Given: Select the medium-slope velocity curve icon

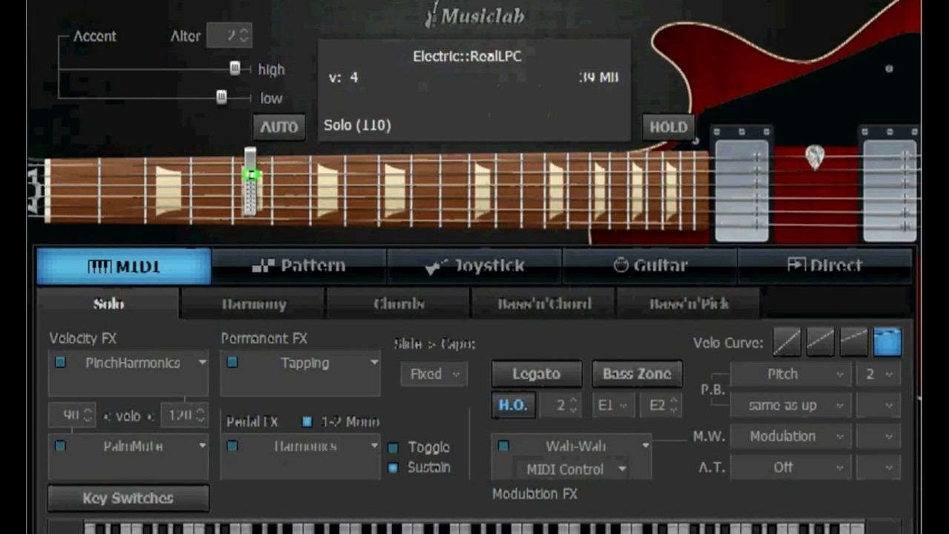Looking at the screenshot, I should pos(820,342).
